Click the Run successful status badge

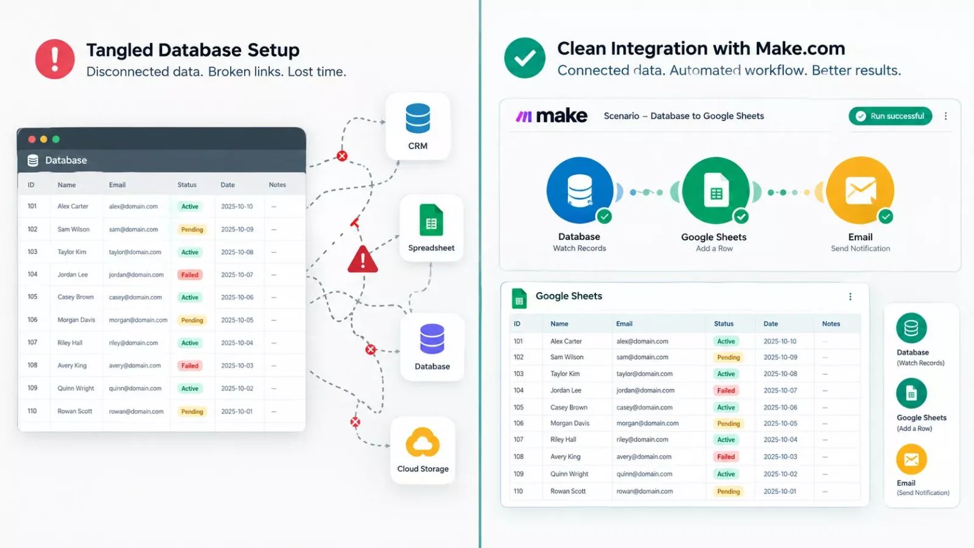tap(890, 116)
